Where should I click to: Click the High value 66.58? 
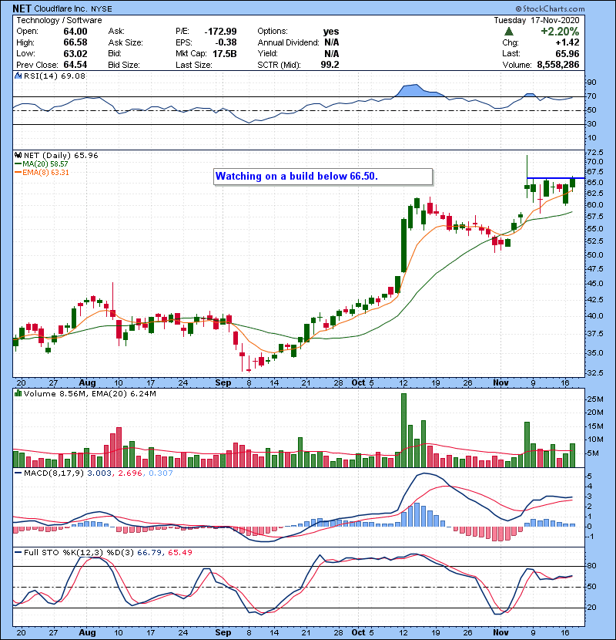click(75, 42)
